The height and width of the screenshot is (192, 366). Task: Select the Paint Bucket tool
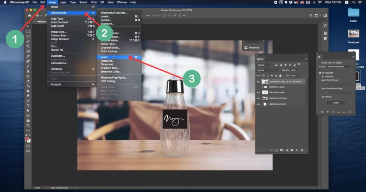point(28,86)
